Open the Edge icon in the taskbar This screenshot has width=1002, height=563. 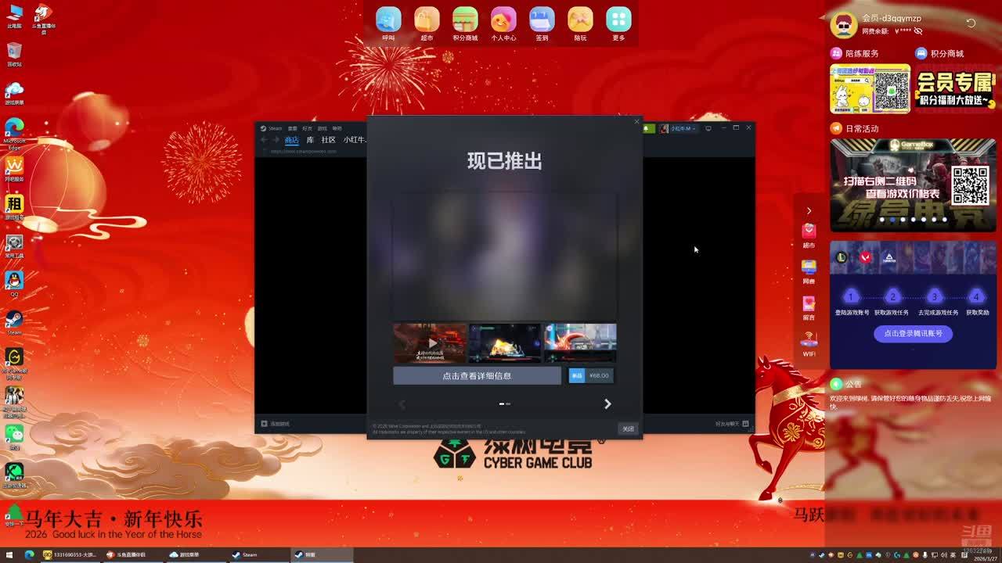pos(29,554)
